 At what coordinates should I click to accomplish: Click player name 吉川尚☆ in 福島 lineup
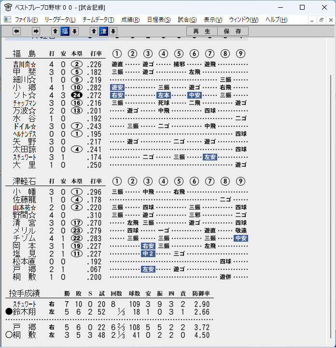[25, 65]
